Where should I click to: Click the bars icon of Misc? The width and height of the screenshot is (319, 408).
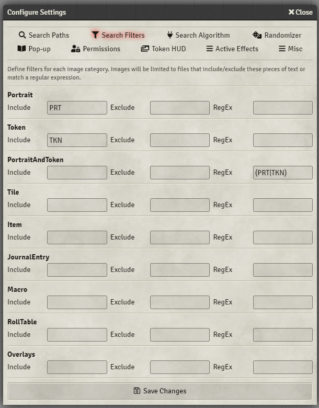(x=282, y=49)
